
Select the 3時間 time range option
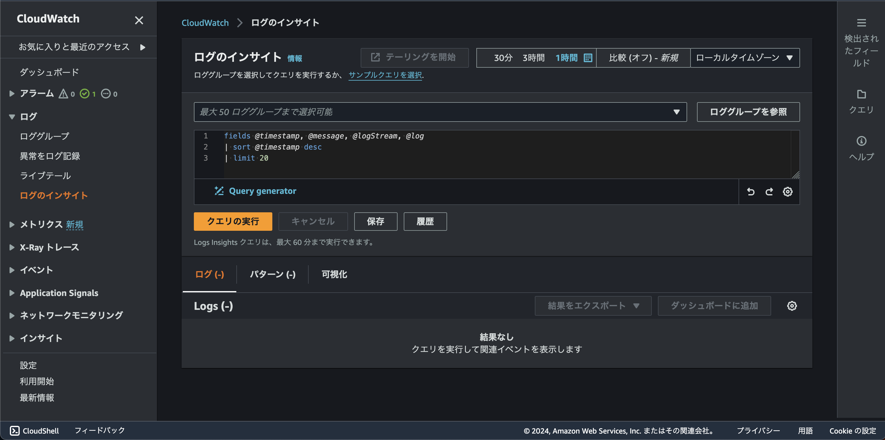coord(534,58)
